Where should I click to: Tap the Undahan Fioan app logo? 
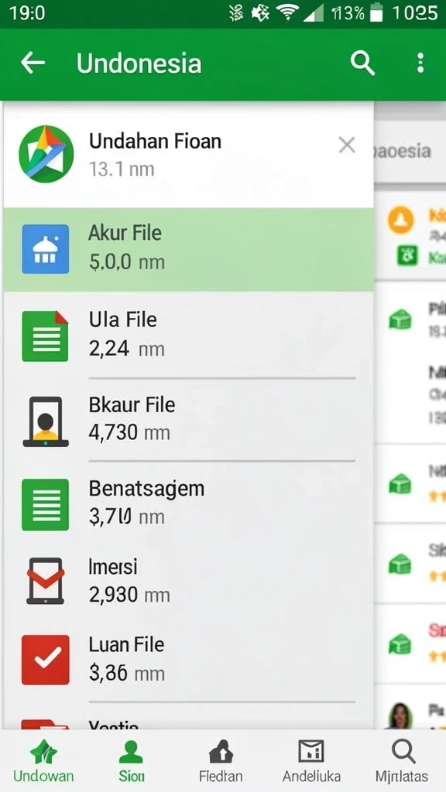(x=46, y=154)
